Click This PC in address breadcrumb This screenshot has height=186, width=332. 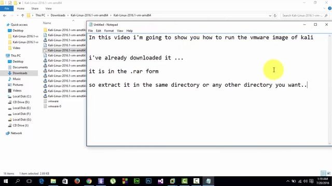[x=40, y=16]
